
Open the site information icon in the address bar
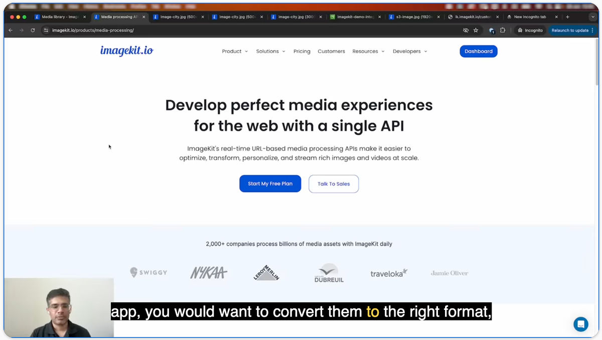click(x=46, y=30)
